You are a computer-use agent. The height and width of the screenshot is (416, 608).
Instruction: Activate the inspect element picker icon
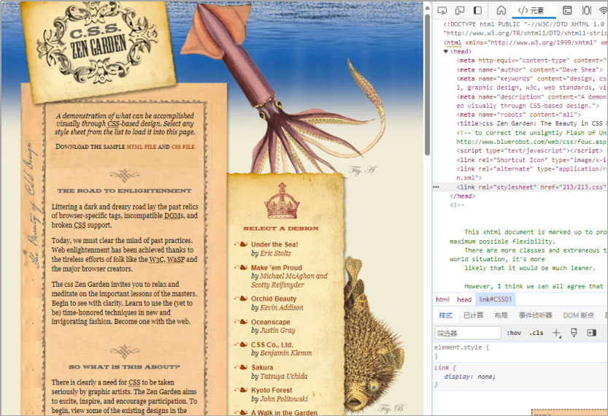[442, 10]
